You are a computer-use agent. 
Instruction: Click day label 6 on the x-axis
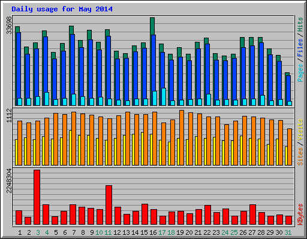pos(65,232)
